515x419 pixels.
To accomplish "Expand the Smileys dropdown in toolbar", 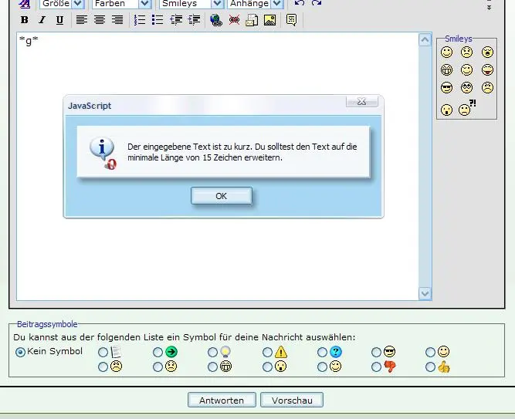I will pyautogui.click(x=217, y=4).
